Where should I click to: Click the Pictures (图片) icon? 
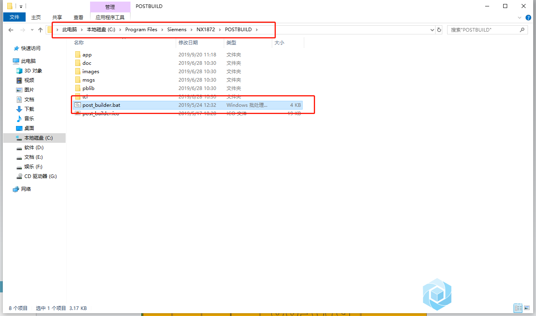point(19,90)
